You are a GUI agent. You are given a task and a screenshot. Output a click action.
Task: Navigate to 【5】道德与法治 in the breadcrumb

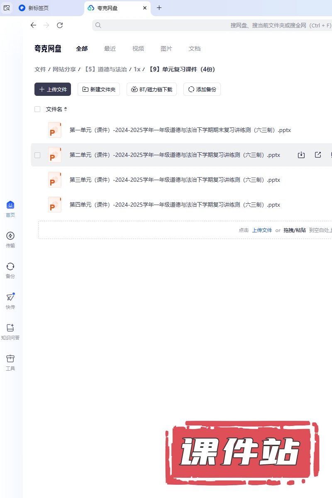coord(105,69)
